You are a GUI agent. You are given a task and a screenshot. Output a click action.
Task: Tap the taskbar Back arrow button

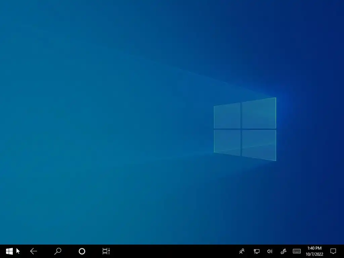pos(34,251)
